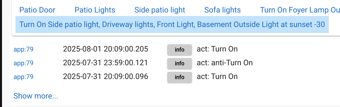Expand the log list with Show more

tap(36, 96)
